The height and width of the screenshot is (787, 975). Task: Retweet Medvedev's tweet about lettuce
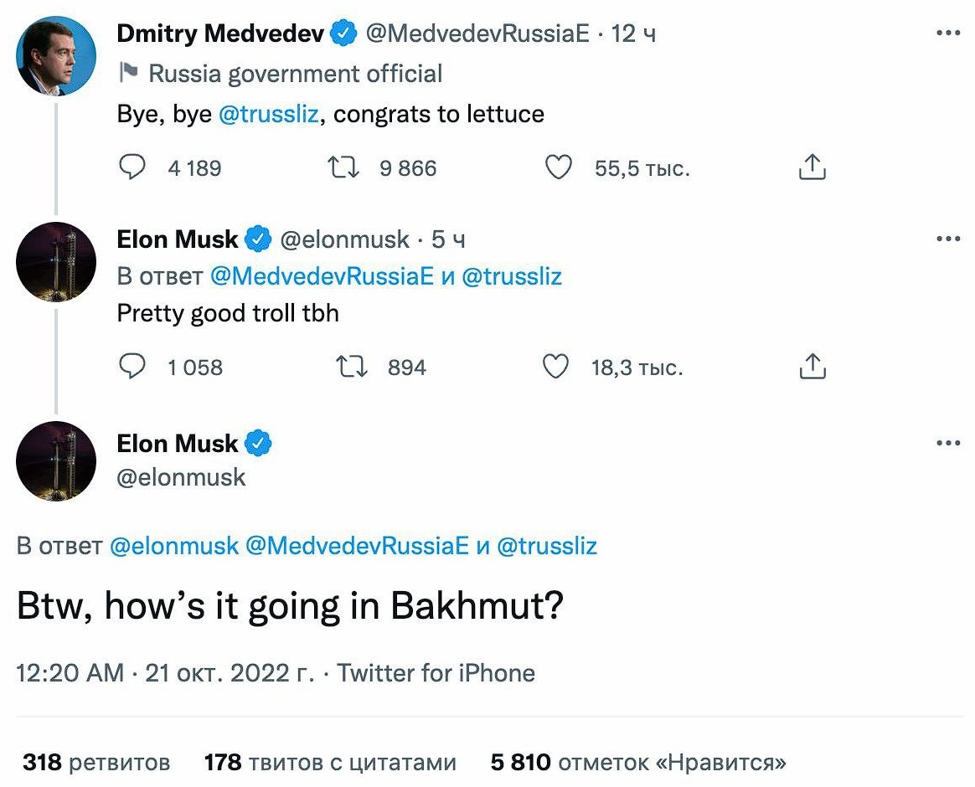pos(343,167)
